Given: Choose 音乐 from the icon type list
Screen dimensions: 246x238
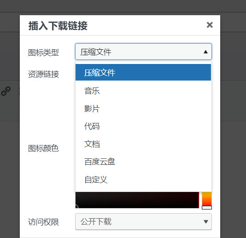Looking at the screenshot, I should [143, 91].
